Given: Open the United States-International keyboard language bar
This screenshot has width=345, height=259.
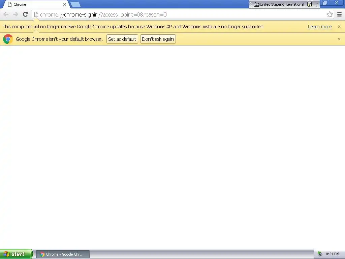Looking at the screenshot, I should (x=279, y=4).
